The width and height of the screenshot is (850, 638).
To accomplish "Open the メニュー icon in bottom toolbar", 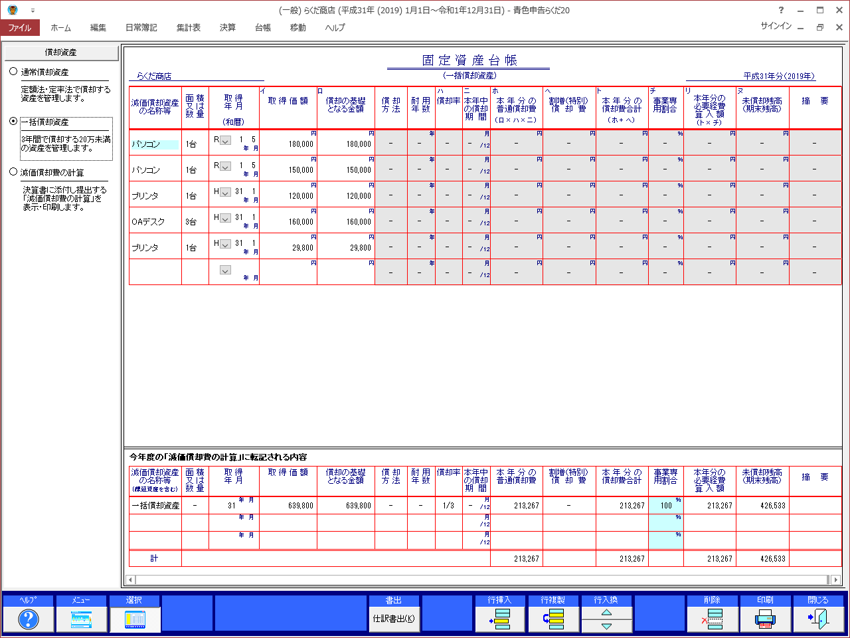I will tap(81, 619).
